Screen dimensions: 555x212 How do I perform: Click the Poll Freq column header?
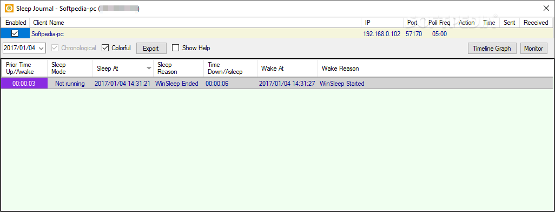point(440,23)
